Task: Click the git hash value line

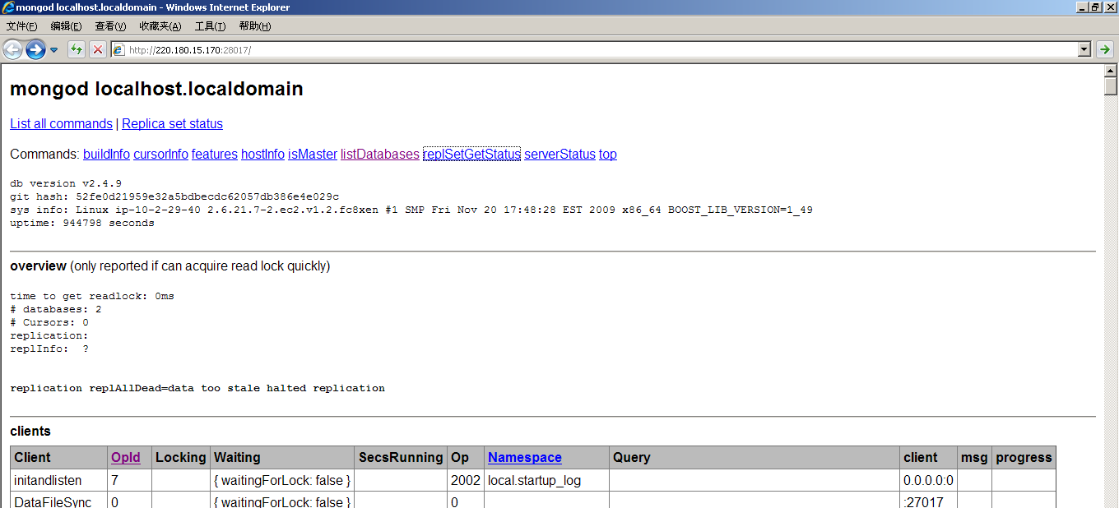Action: coord(174,196)
